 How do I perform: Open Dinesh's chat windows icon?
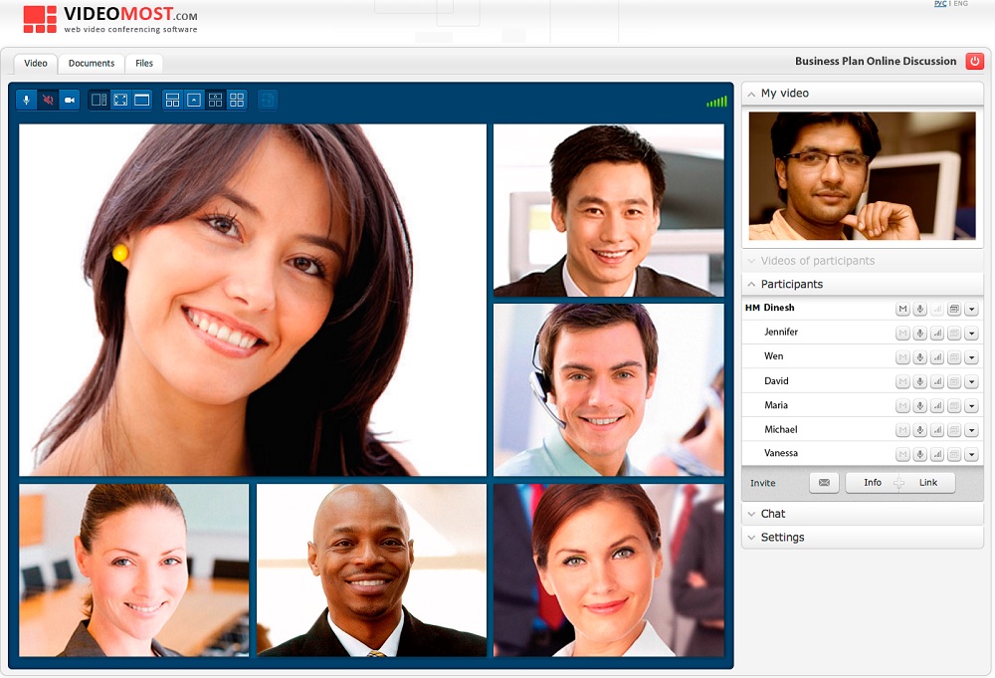(x=954, y=309)
